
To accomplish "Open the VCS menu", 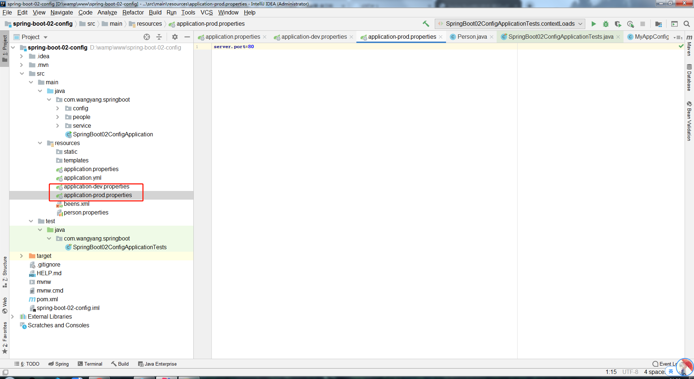I will pyautogui.click(x=207, y=12).
